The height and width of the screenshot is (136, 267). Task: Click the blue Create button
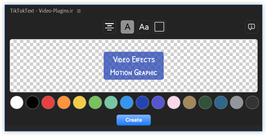(x=134, y=120)
